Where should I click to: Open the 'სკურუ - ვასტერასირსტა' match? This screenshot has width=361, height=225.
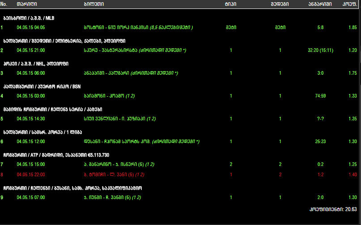pyautogui.click(x=135, y=50)
